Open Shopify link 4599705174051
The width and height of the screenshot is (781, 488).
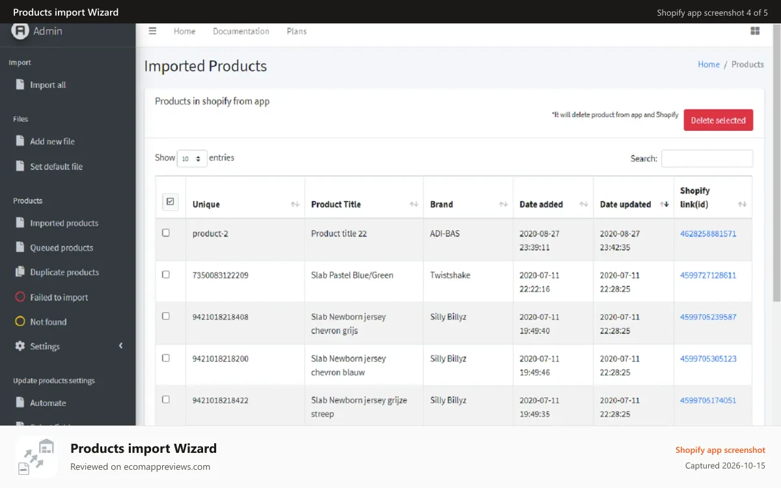[708, 400]
